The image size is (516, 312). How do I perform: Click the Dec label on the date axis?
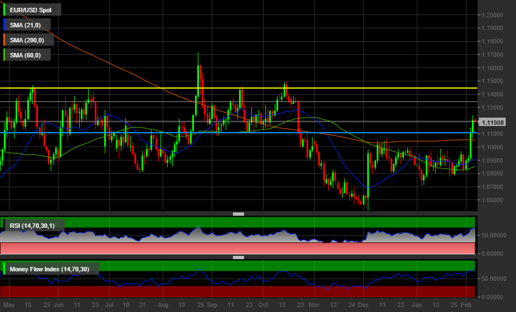point(363,305)
